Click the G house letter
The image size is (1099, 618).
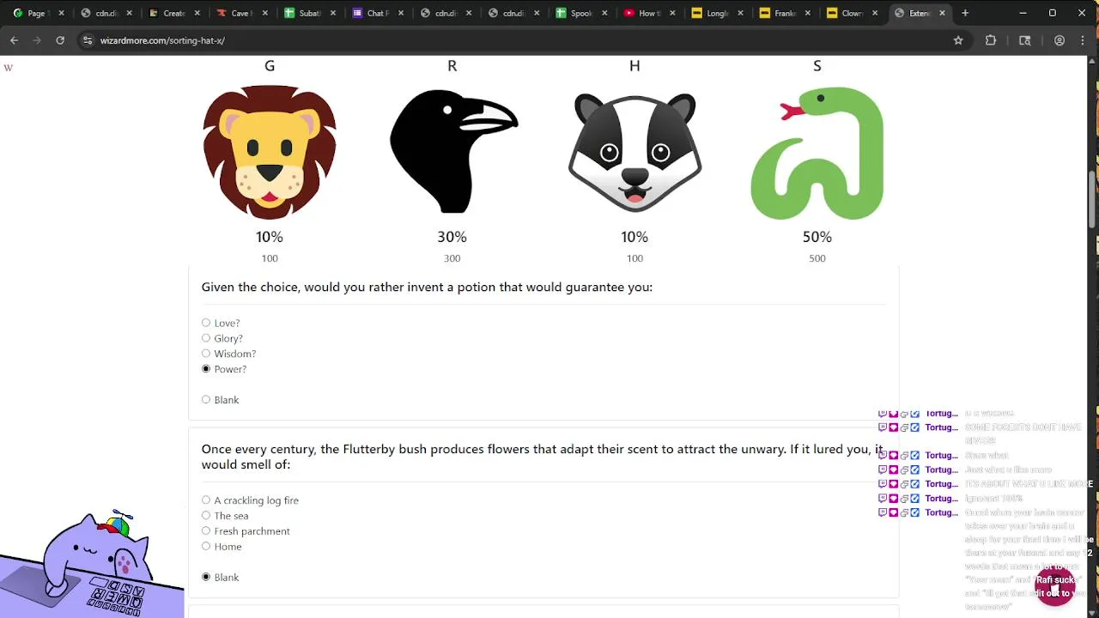[270, 66]
